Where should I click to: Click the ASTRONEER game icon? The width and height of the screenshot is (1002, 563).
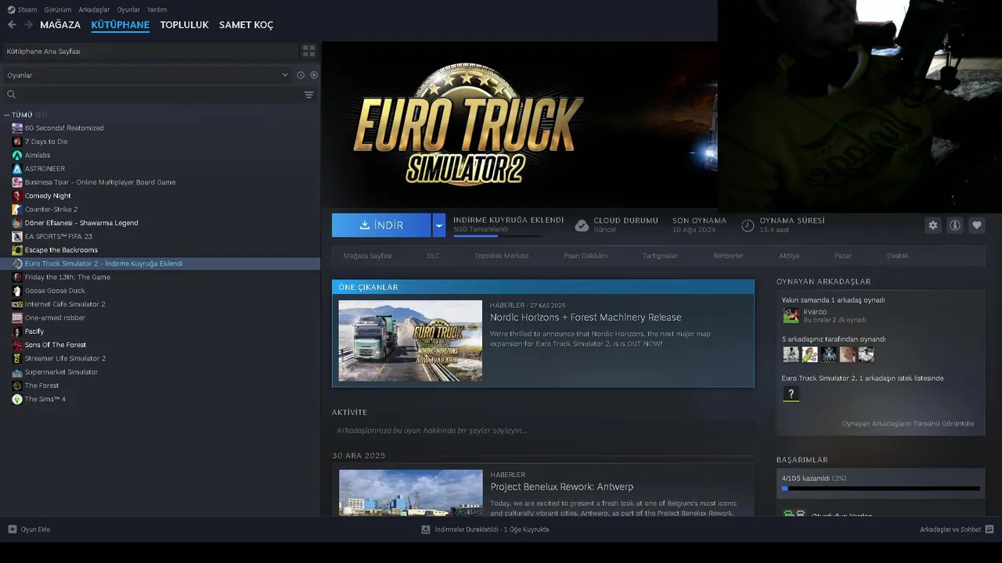(x=17, y=169)
